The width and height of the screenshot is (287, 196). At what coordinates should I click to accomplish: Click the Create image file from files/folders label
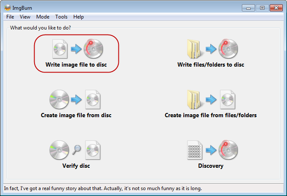point(211,115)
